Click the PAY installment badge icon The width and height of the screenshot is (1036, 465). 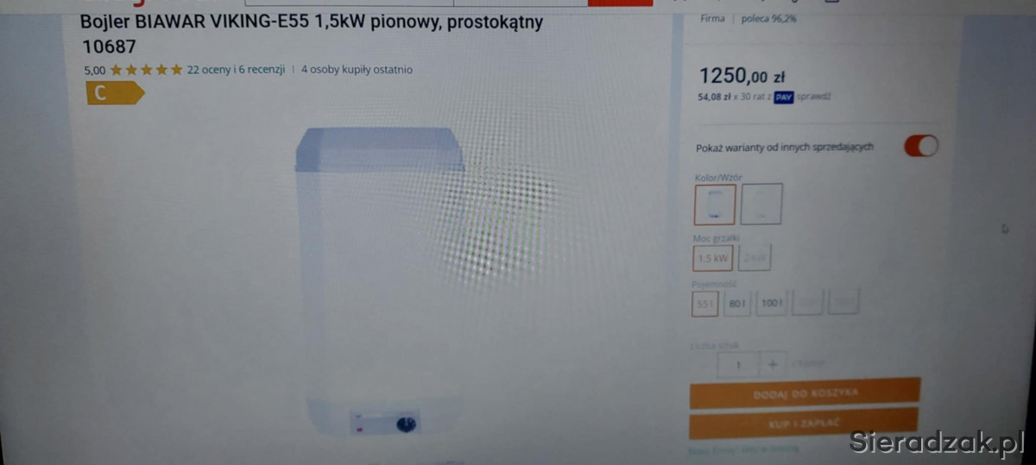[783, 97]
